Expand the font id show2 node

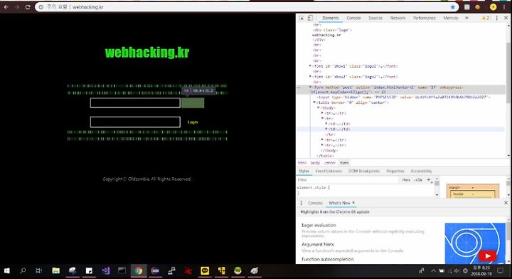[310, 77]
